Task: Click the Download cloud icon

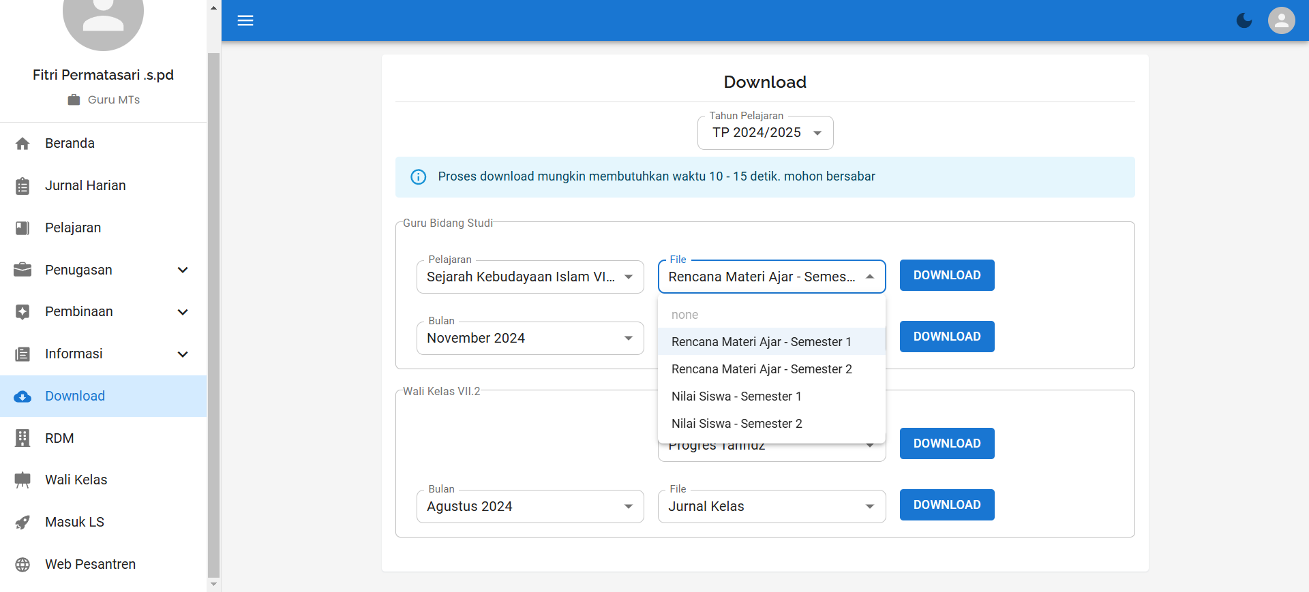Action: (22, 396)
